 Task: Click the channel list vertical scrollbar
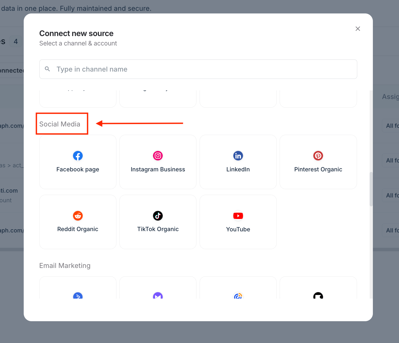(371, 189)
